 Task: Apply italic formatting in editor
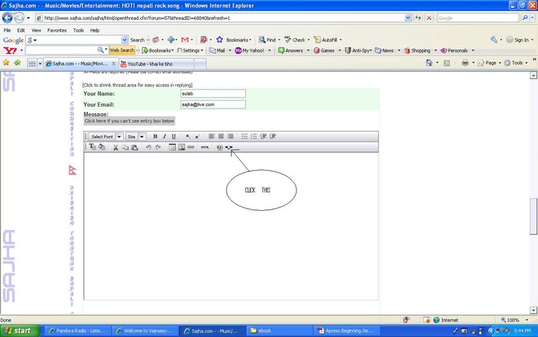164,136
